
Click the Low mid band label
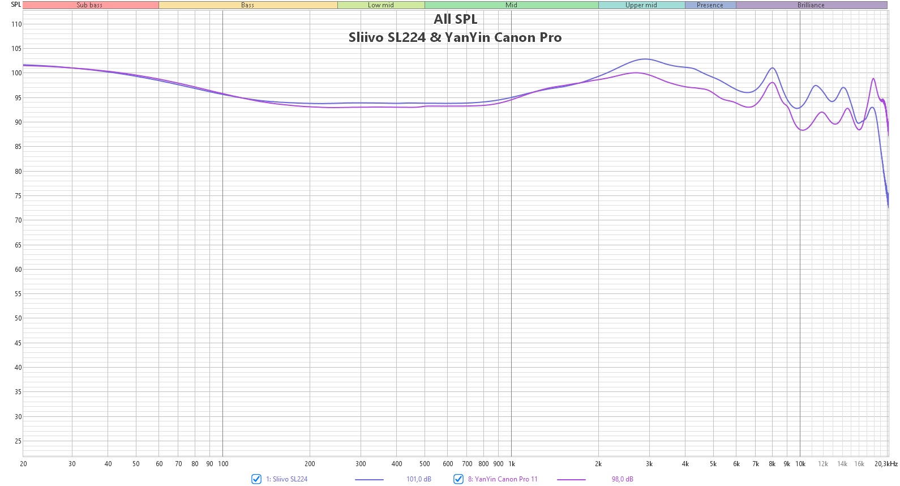381,5
